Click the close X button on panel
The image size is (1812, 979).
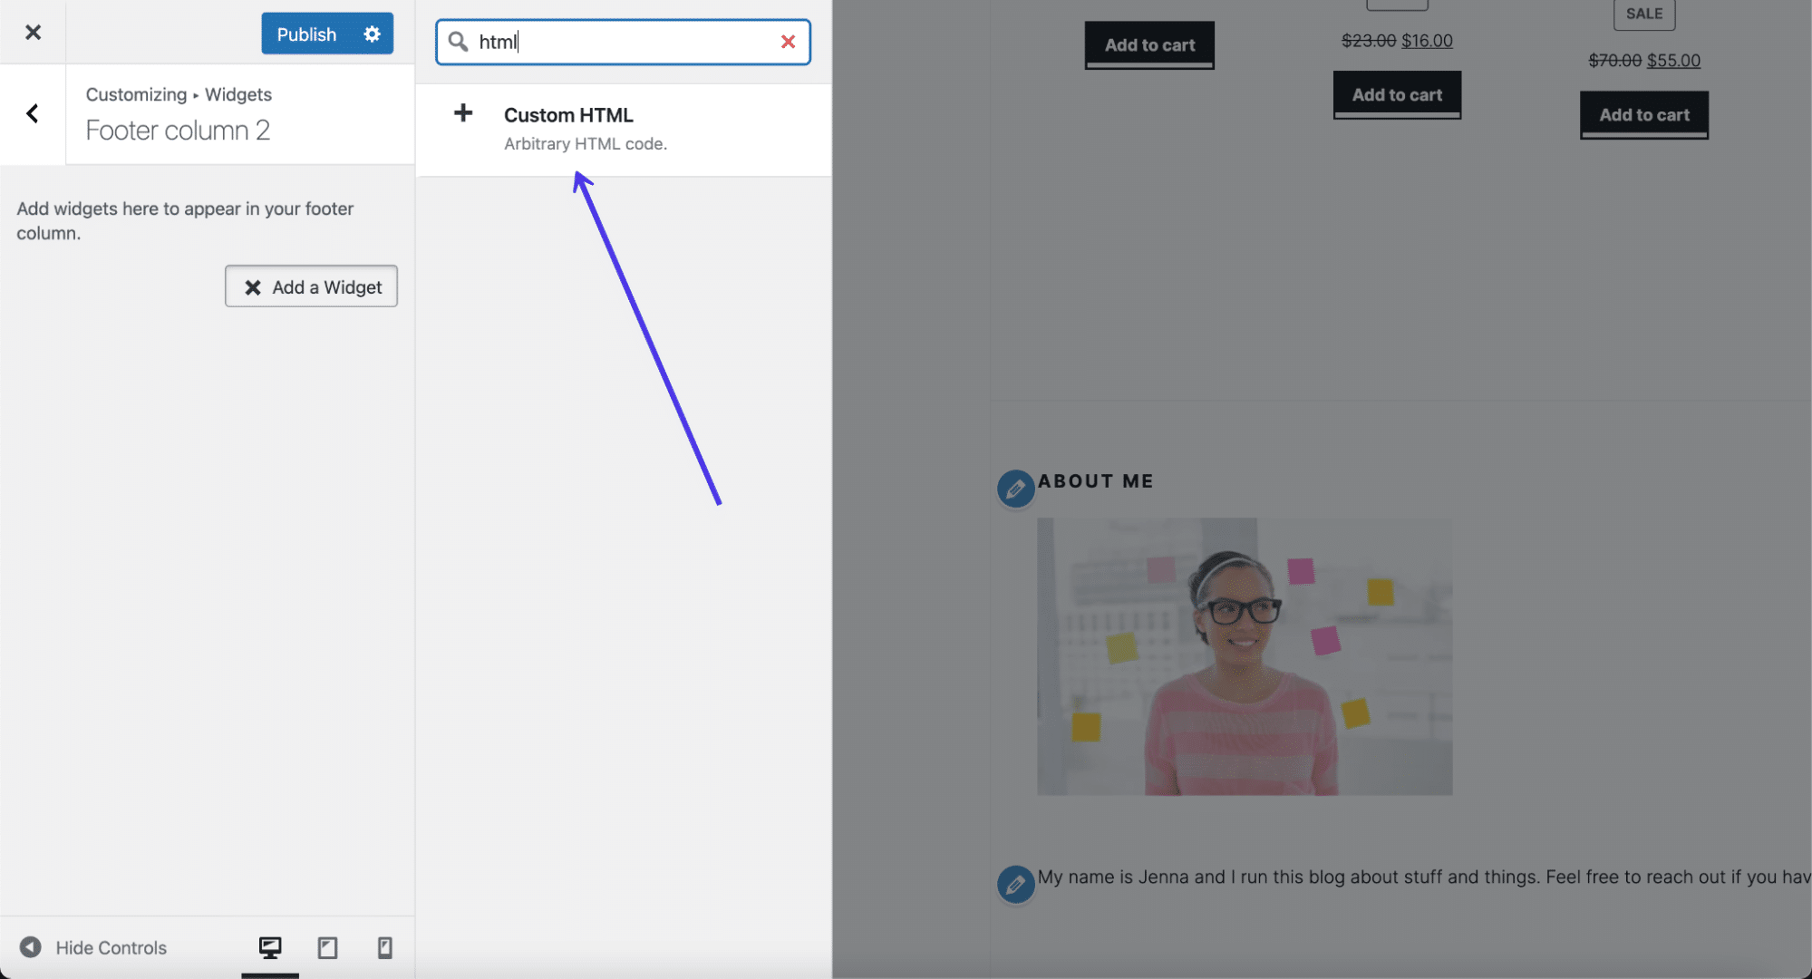[x=32, y=33]
